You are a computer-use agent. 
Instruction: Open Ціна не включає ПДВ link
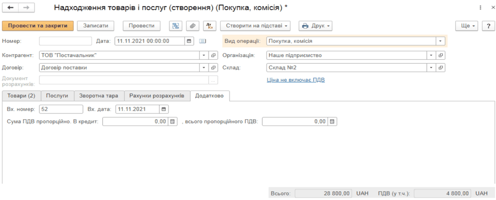(x=296, y=80)
